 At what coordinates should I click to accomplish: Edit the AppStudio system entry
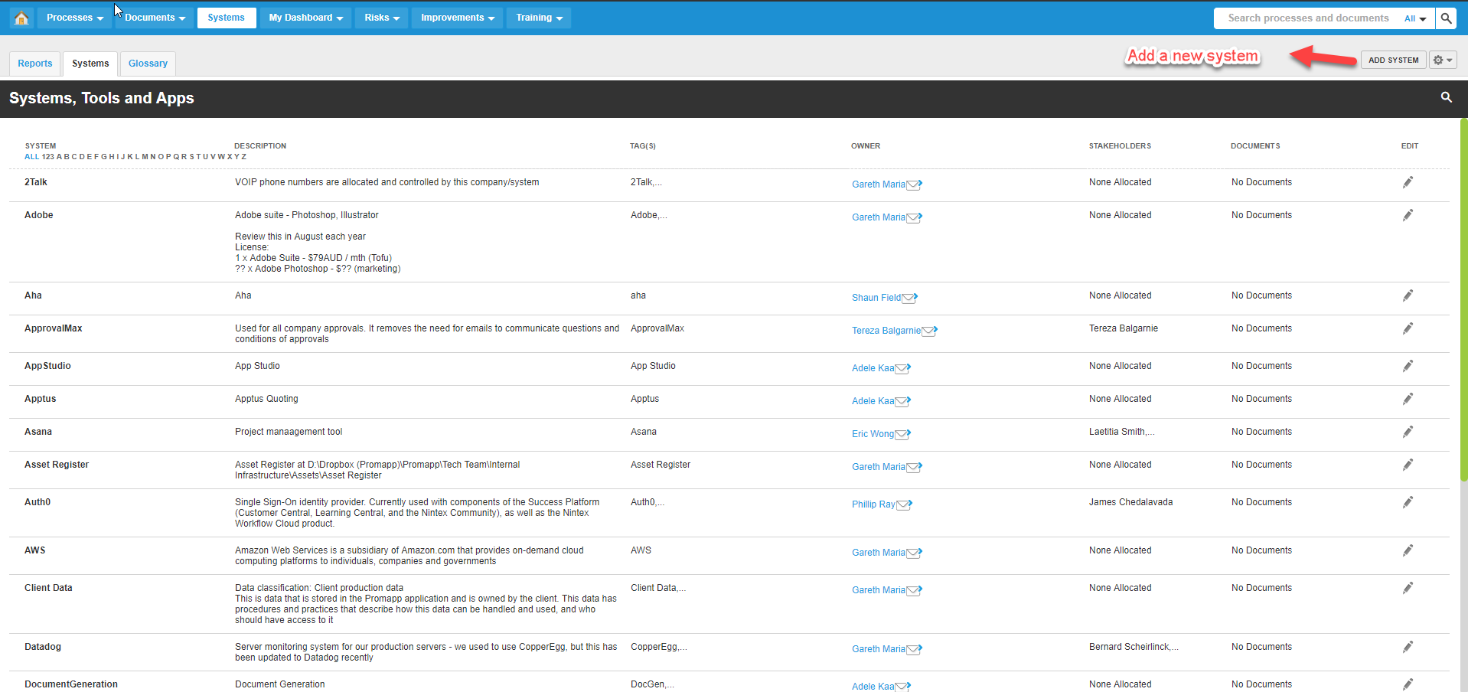1408,366
